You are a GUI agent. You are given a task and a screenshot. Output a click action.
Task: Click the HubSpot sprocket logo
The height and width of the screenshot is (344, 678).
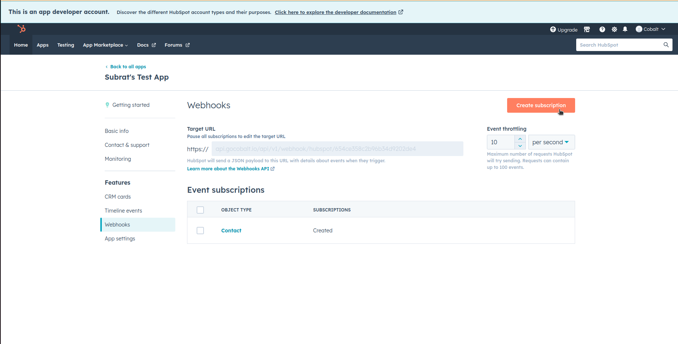[21, 29]
